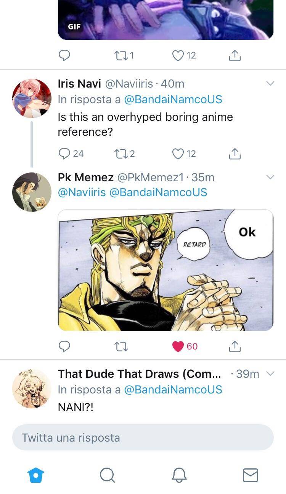Open options chevron on Iris Navi's tweet
Screen dimensions: 286x494
pos(270,83)
